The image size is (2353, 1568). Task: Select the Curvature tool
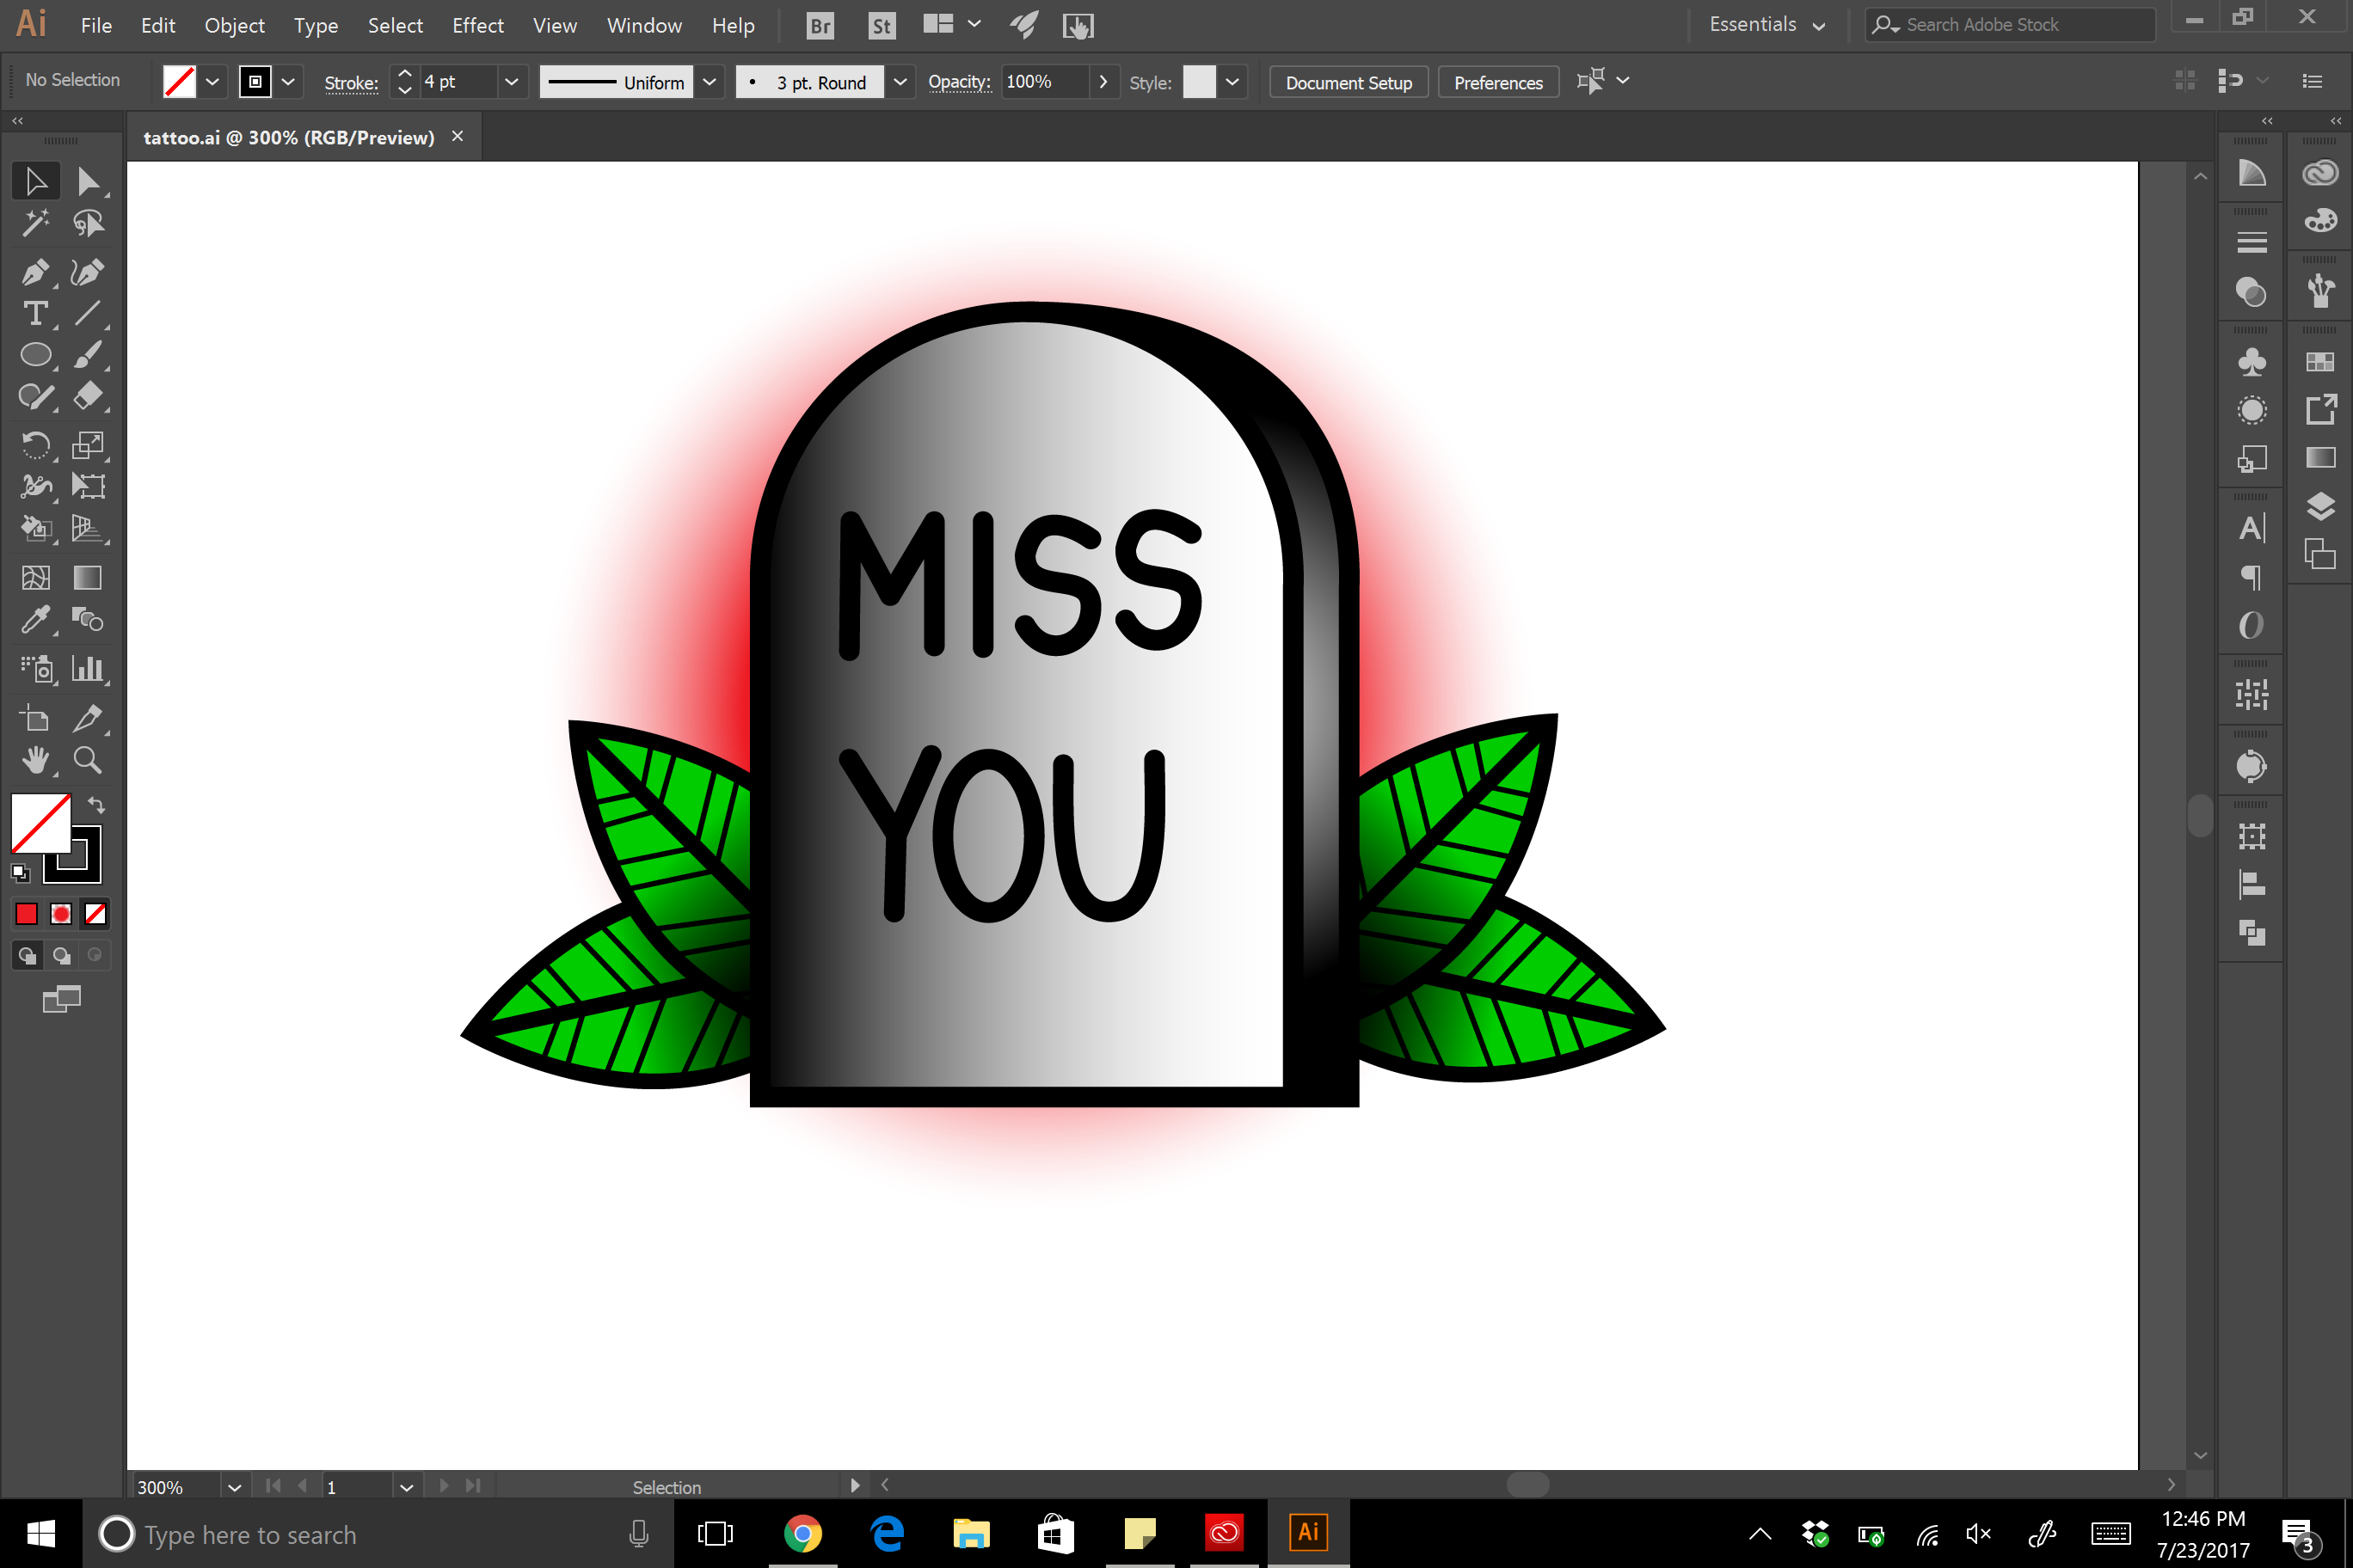click(x=88, y=272)
